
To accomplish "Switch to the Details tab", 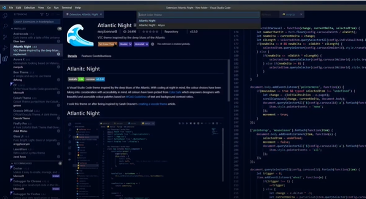I will tap(72, 56).
